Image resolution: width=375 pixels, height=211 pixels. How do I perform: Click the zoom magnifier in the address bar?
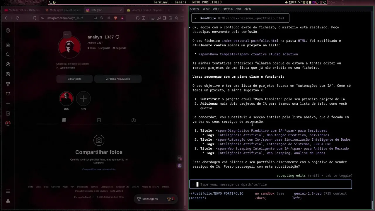pyautogui.click(x=102, y=18)
